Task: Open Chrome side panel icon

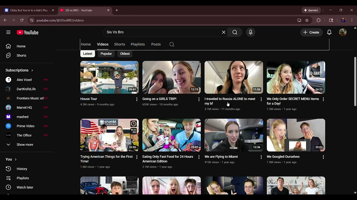Action: click(331, 20)
